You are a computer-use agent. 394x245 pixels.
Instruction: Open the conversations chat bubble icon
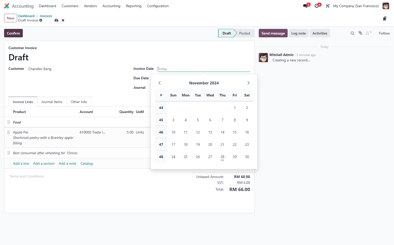(x=305, y=6)
